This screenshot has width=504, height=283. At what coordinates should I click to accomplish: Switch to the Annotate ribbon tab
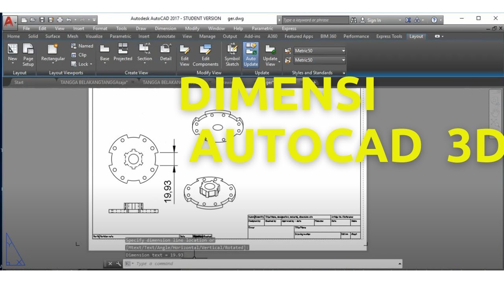pos(166,36)
